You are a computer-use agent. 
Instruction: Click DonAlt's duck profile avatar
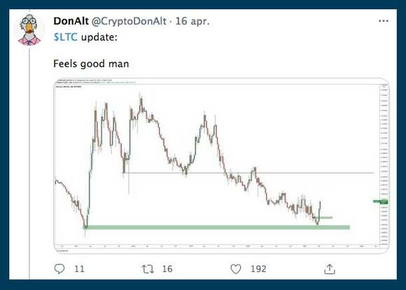[29, 30]
